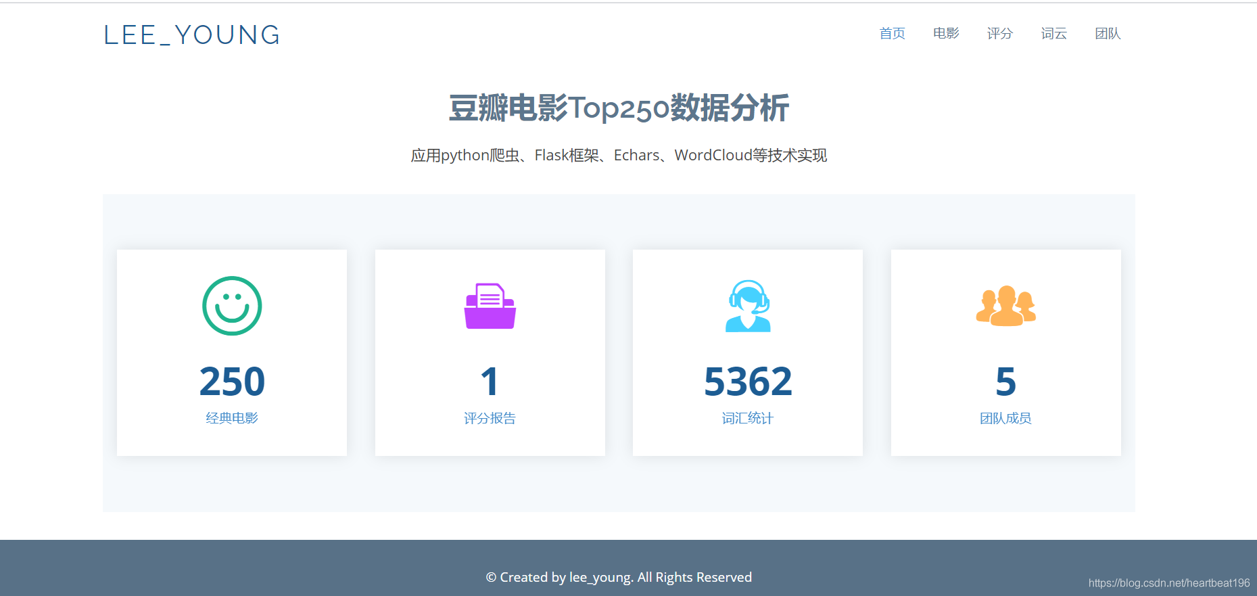The image size is (1257, 596).
Task: Click the green smiley face icon
Action: click(232, 306)
